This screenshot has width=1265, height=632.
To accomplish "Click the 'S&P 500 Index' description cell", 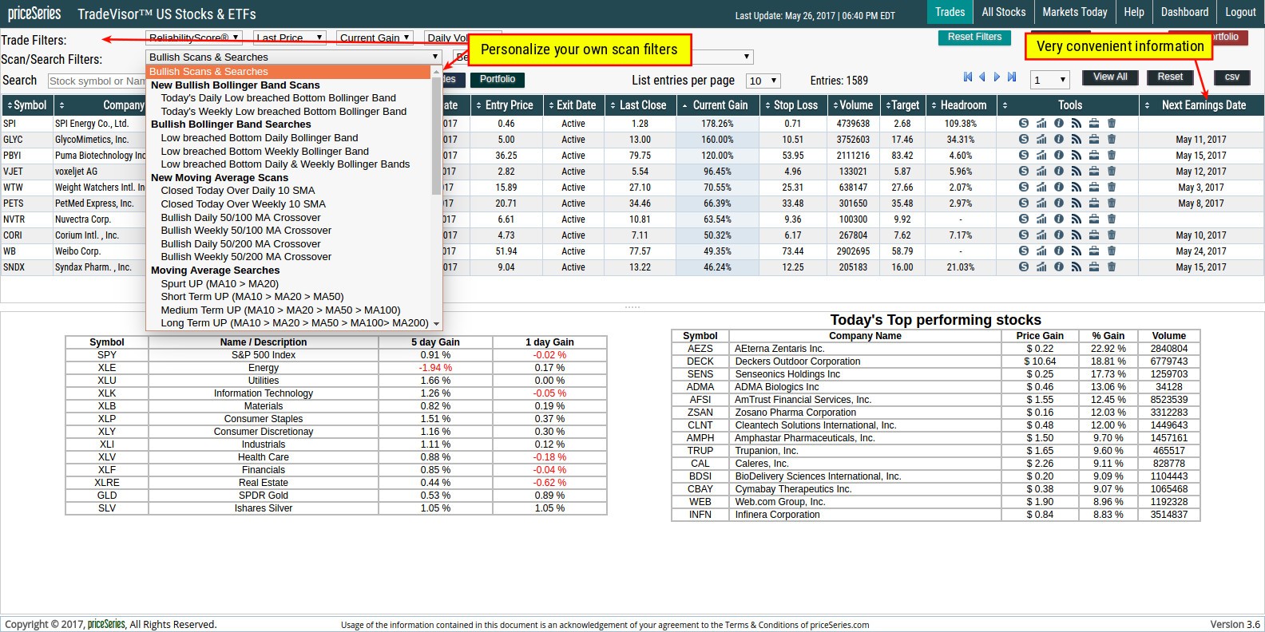I will [x=264, y=355].
